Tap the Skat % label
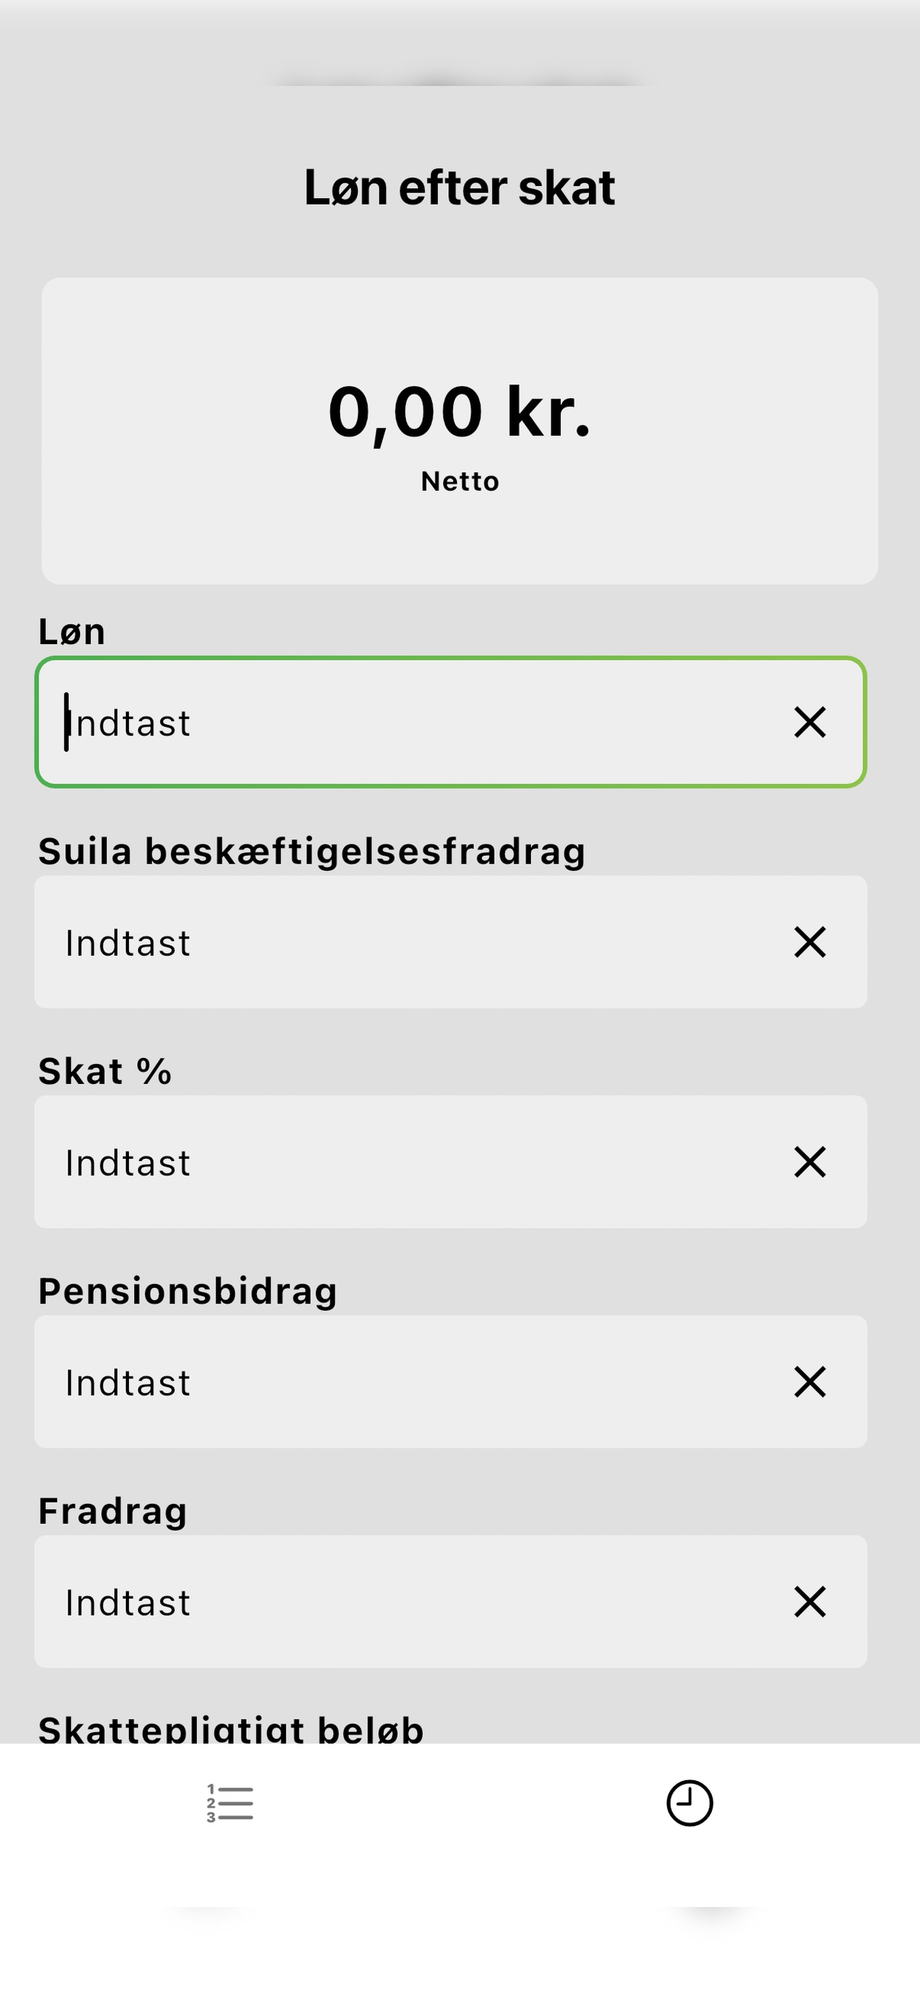Viewport: 920px width, 1993px height. tap(105, 1071)
